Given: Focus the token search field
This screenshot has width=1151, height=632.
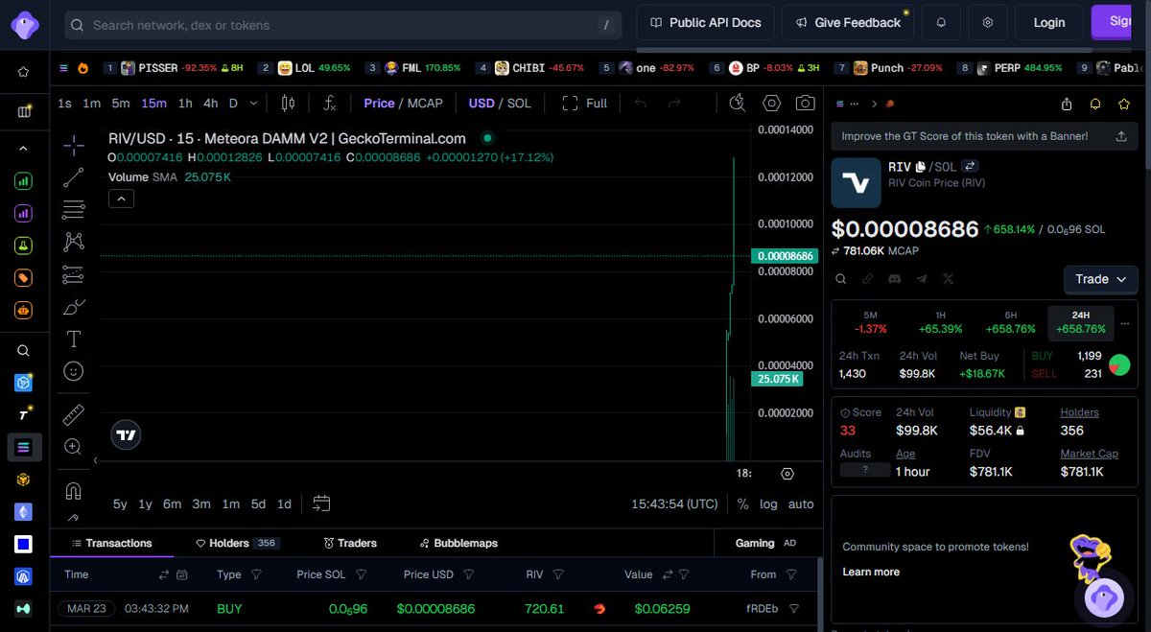Looking at the screenshot, I should point(343,25).
